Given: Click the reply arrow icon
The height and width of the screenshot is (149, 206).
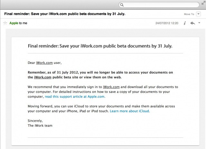Looking at the screenshot, I should pos(192,23).
